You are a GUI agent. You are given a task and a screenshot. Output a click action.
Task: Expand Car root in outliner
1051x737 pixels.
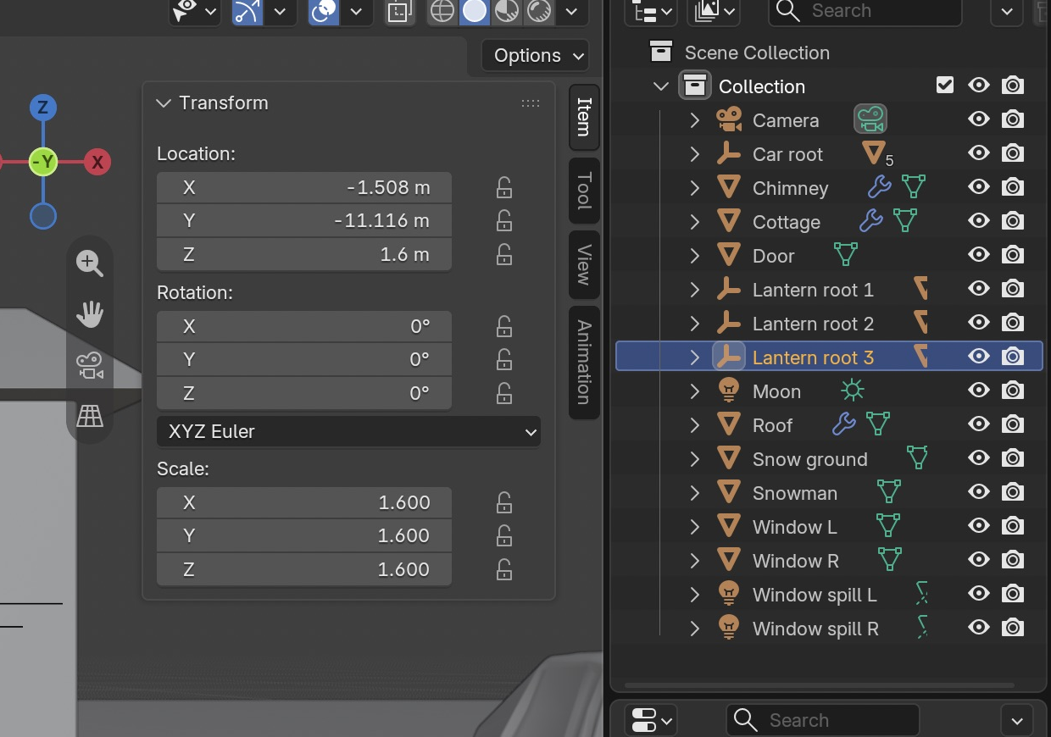coord(695,154)
